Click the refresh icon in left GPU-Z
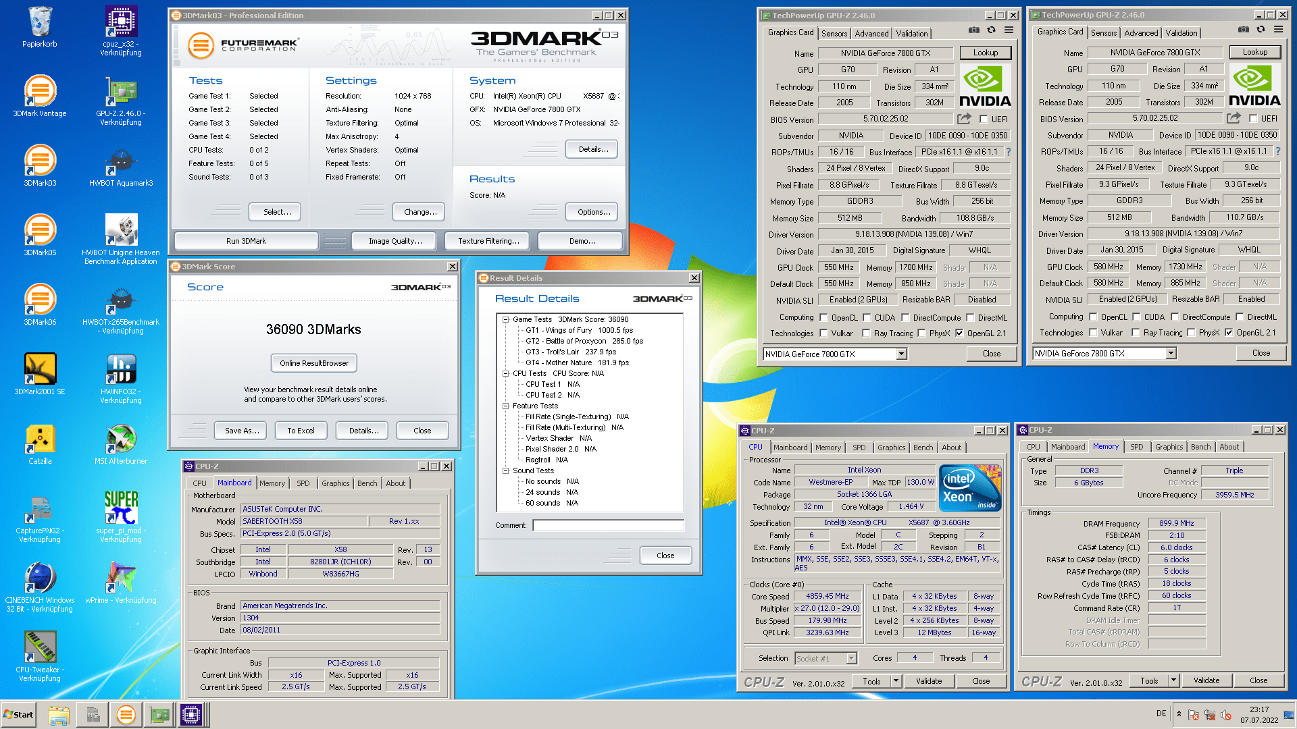 991,30
